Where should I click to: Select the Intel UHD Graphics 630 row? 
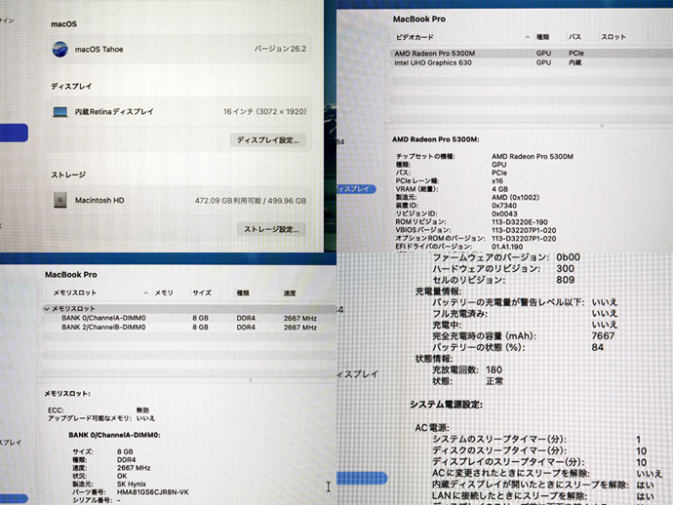point(435,62)
